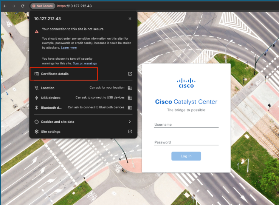Image resolution: width=279 pixels, height=205 pixels.
Task: Open the Bluetooth devices permission dropdown
Action: coord(96,107)
